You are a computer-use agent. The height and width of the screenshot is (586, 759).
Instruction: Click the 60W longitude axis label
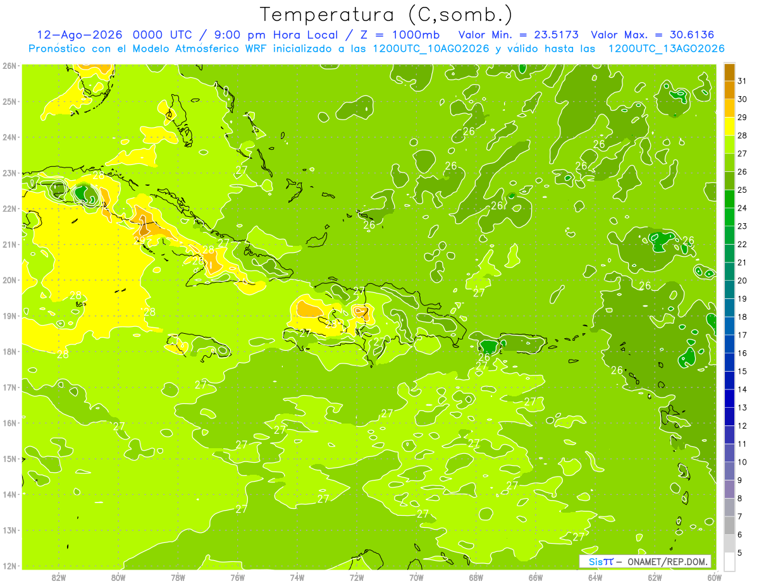click(714, 577)
